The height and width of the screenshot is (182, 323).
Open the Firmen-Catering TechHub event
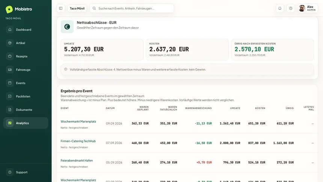pos(78,141)
